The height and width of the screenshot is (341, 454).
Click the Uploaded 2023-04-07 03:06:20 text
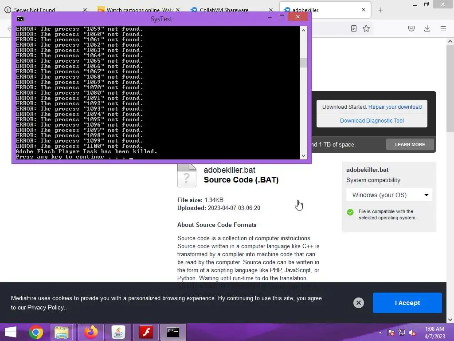[x=219, y=208]
